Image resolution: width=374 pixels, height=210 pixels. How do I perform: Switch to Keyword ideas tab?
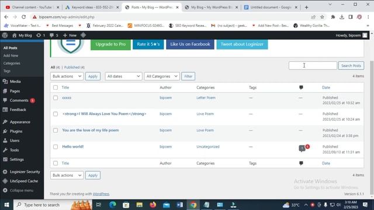click(x=92, y=8)
